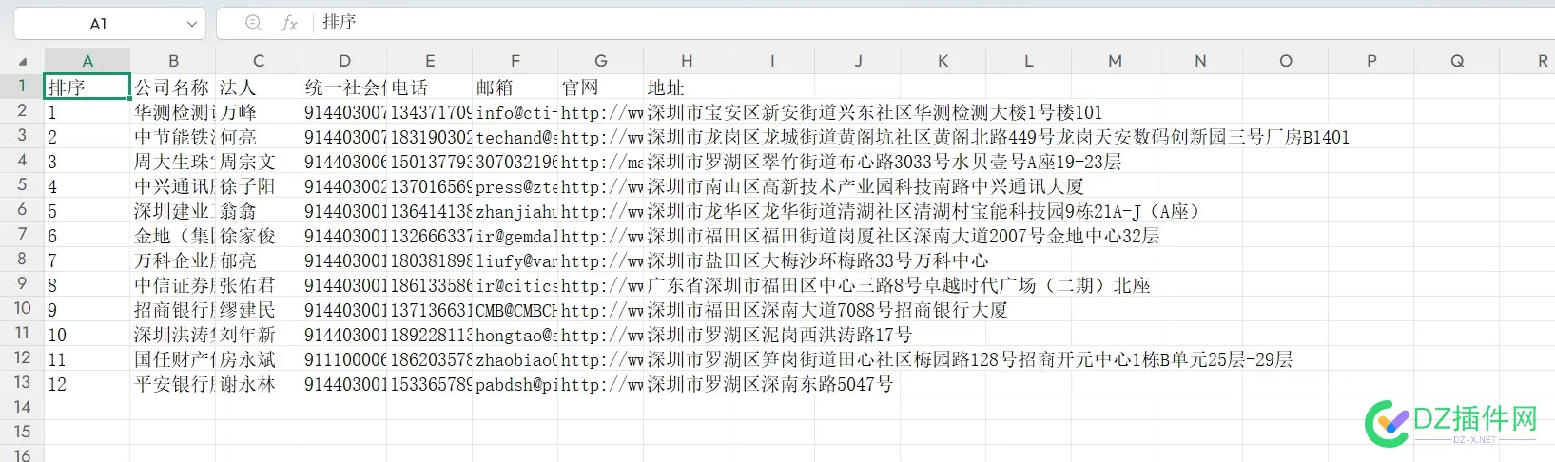The image size is (1555, 462).
Task: Select column Q header
Action: (1457, 61)
